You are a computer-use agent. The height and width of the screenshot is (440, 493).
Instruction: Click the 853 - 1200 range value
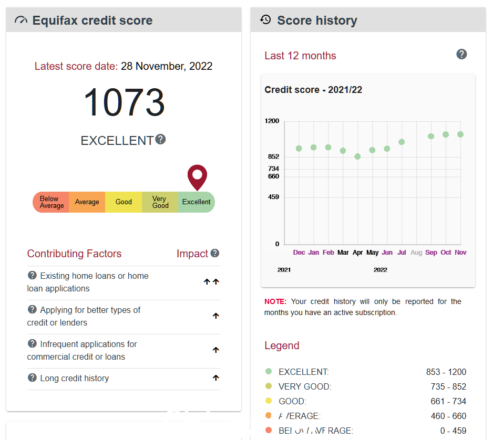(446, 372)
